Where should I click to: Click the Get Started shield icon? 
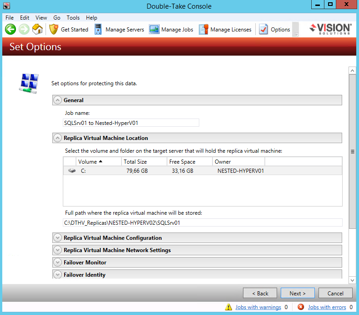tap(54, 29)
